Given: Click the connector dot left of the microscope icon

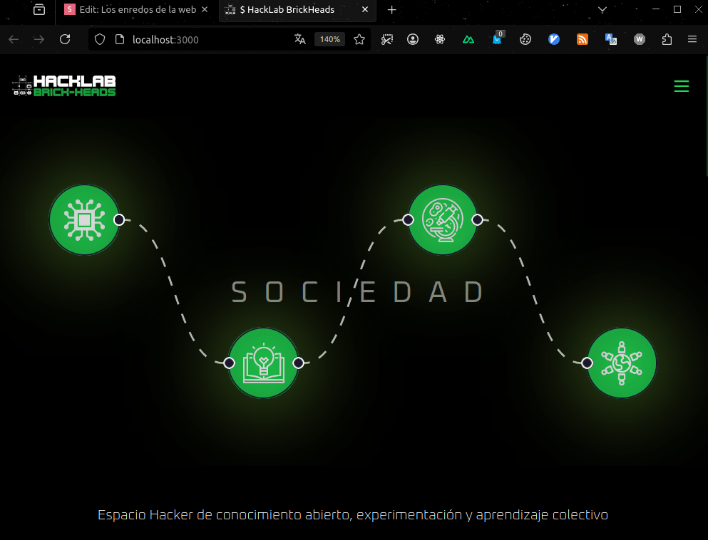Looking at the screenshot, I should [x=408, y=219].
